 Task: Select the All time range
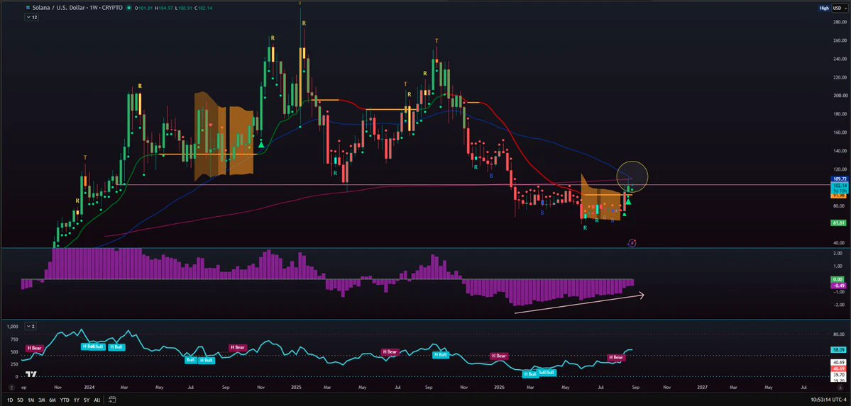(97, 400)
